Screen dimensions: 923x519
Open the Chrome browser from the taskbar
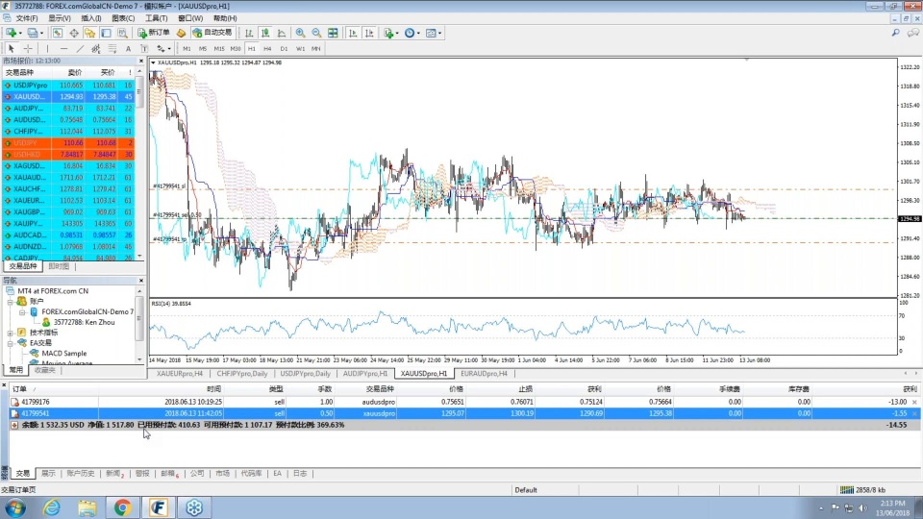pyautogui.click(x=122, y=507)
